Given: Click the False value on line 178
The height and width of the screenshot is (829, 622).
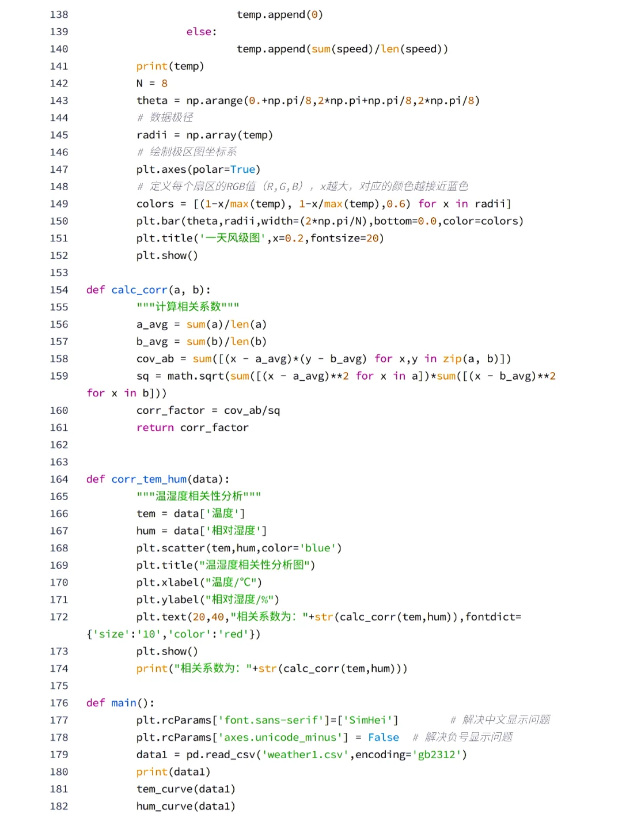Looking at the screenshot, I should coord(384,737).
